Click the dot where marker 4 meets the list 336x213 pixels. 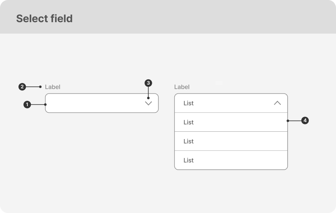tap(288, 121)
